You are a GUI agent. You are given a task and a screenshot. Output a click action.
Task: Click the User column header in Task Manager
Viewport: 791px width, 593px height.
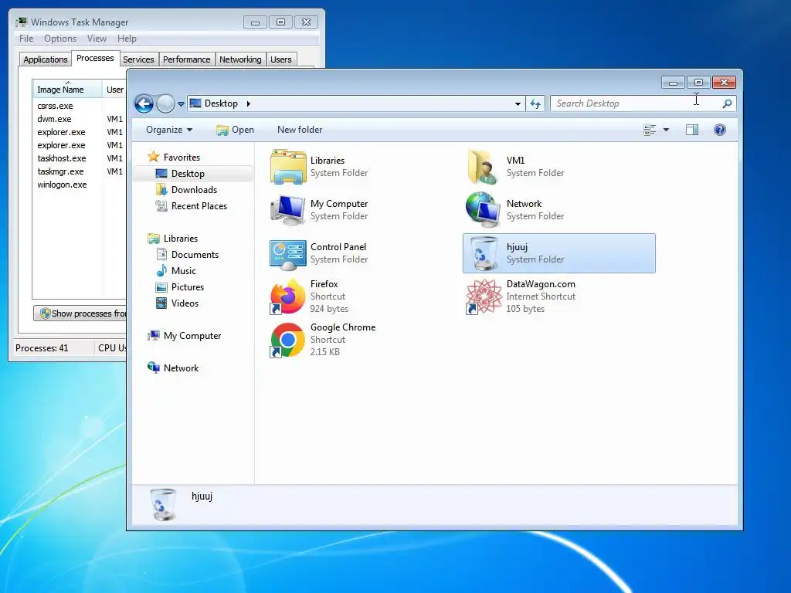pyautogui.click(x=114, y=90)
